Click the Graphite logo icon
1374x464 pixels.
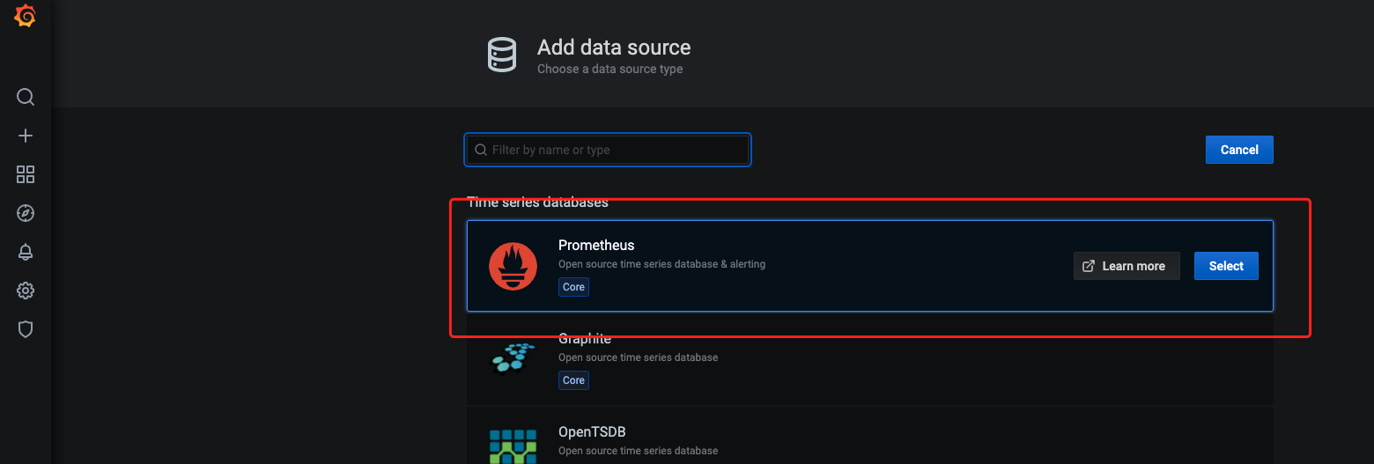513,357
